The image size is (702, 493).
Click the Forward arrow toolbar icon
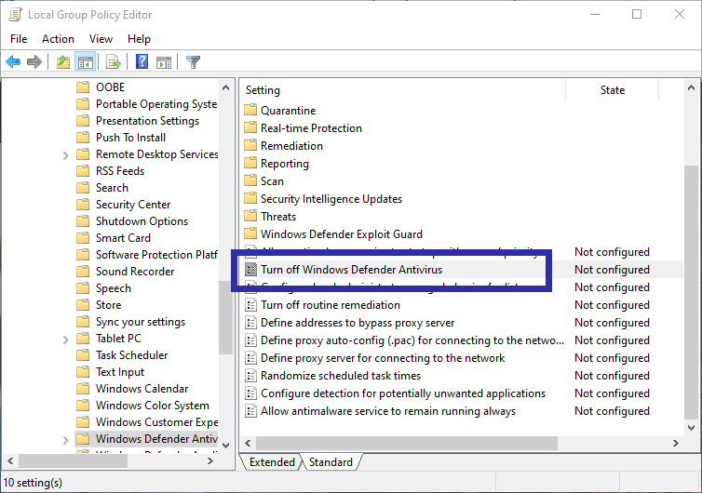click(x=34, y=61)
